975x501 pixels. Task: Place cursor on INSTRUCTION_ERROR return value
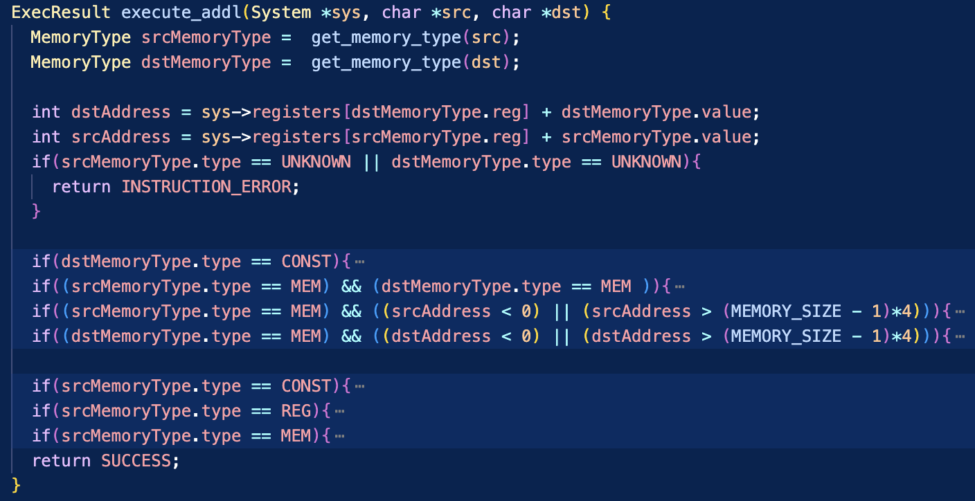pyautogui.click(x=206, y=187)
